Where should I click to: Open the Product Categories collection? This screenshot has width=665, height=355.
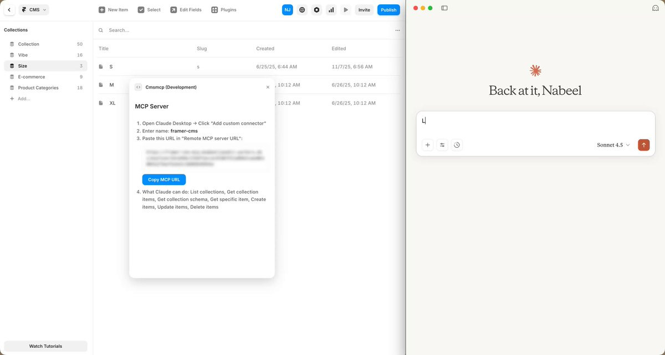(45, 88)
